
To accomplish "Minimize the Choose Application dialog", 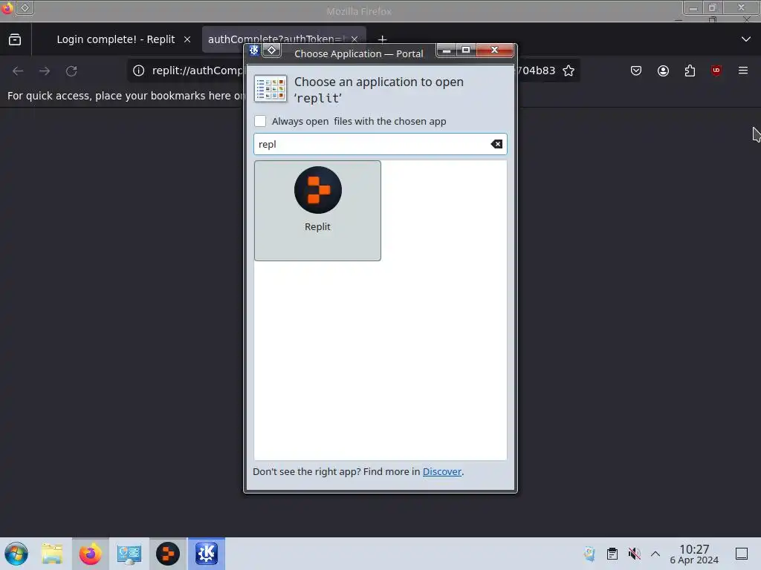I will click(447, 50).
